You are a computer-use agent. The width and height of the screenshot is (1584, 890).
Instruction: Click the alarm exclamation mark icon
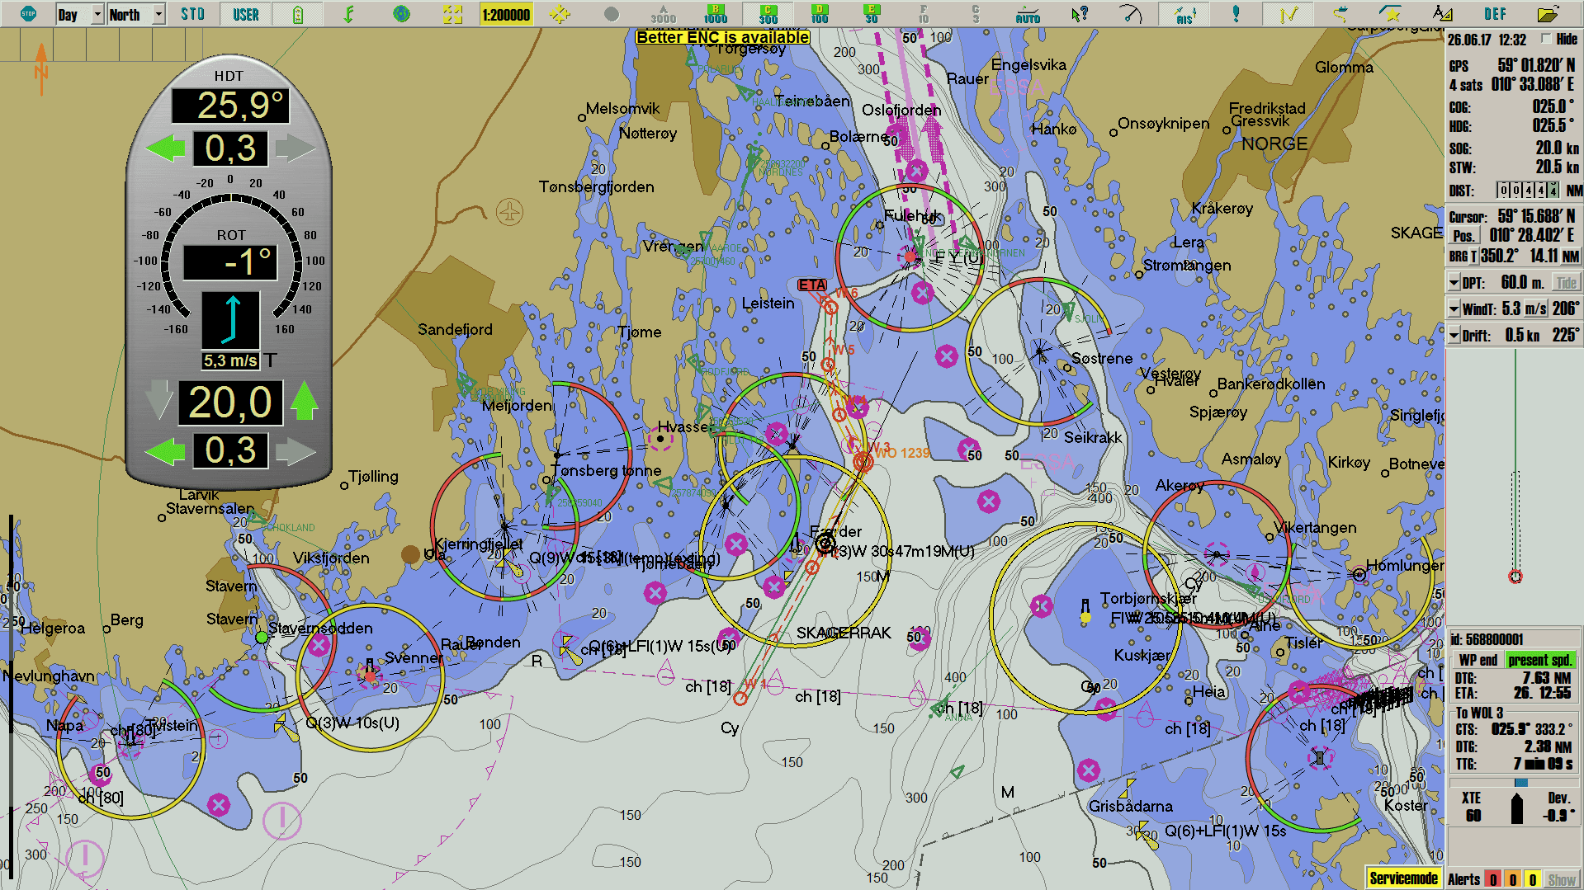(x=1236, y=13)
